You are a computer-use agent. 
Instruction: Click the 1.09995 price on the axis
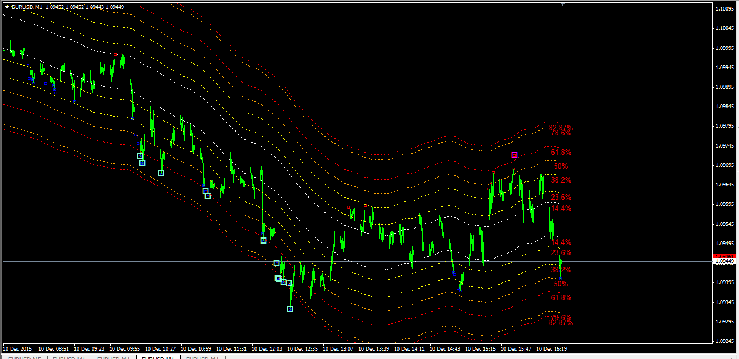pos(726,48)
